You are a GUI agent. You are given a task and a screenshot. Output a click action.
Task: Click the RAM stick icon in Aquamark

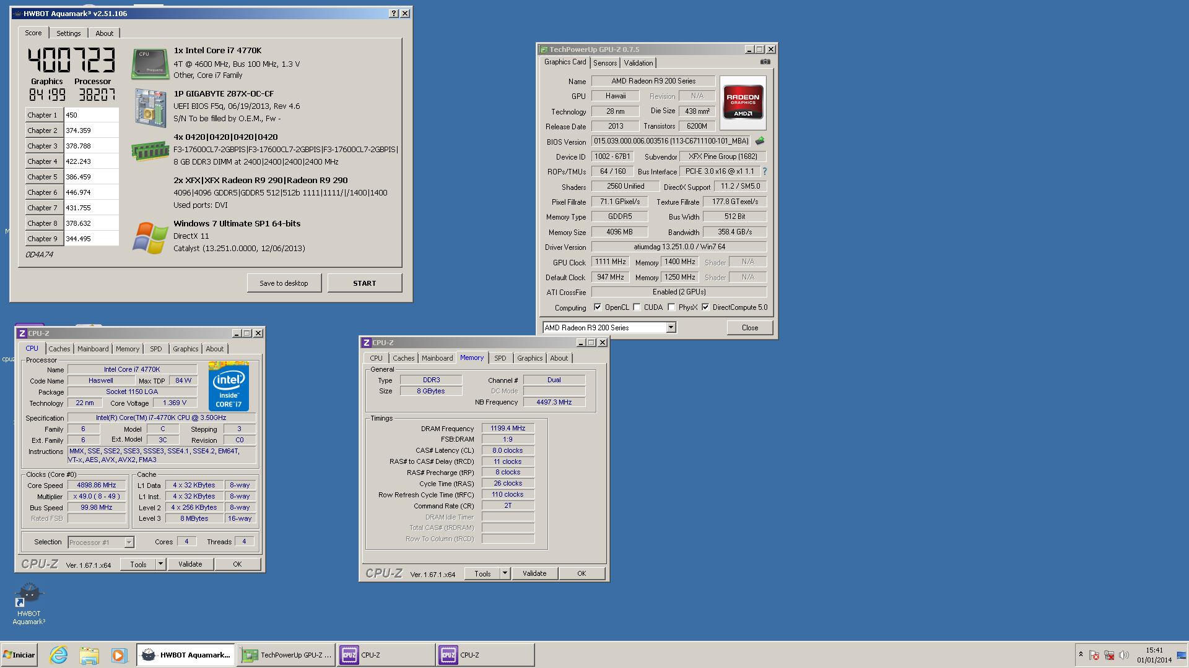[150, 150]
